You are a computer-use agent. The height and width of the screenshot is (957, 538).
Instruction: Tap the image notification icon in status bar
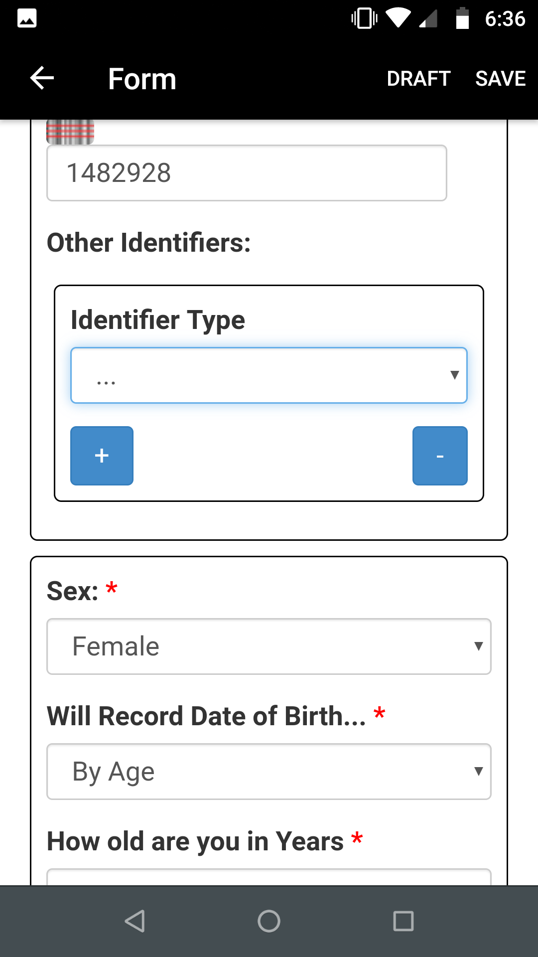(x=27, y=18)
